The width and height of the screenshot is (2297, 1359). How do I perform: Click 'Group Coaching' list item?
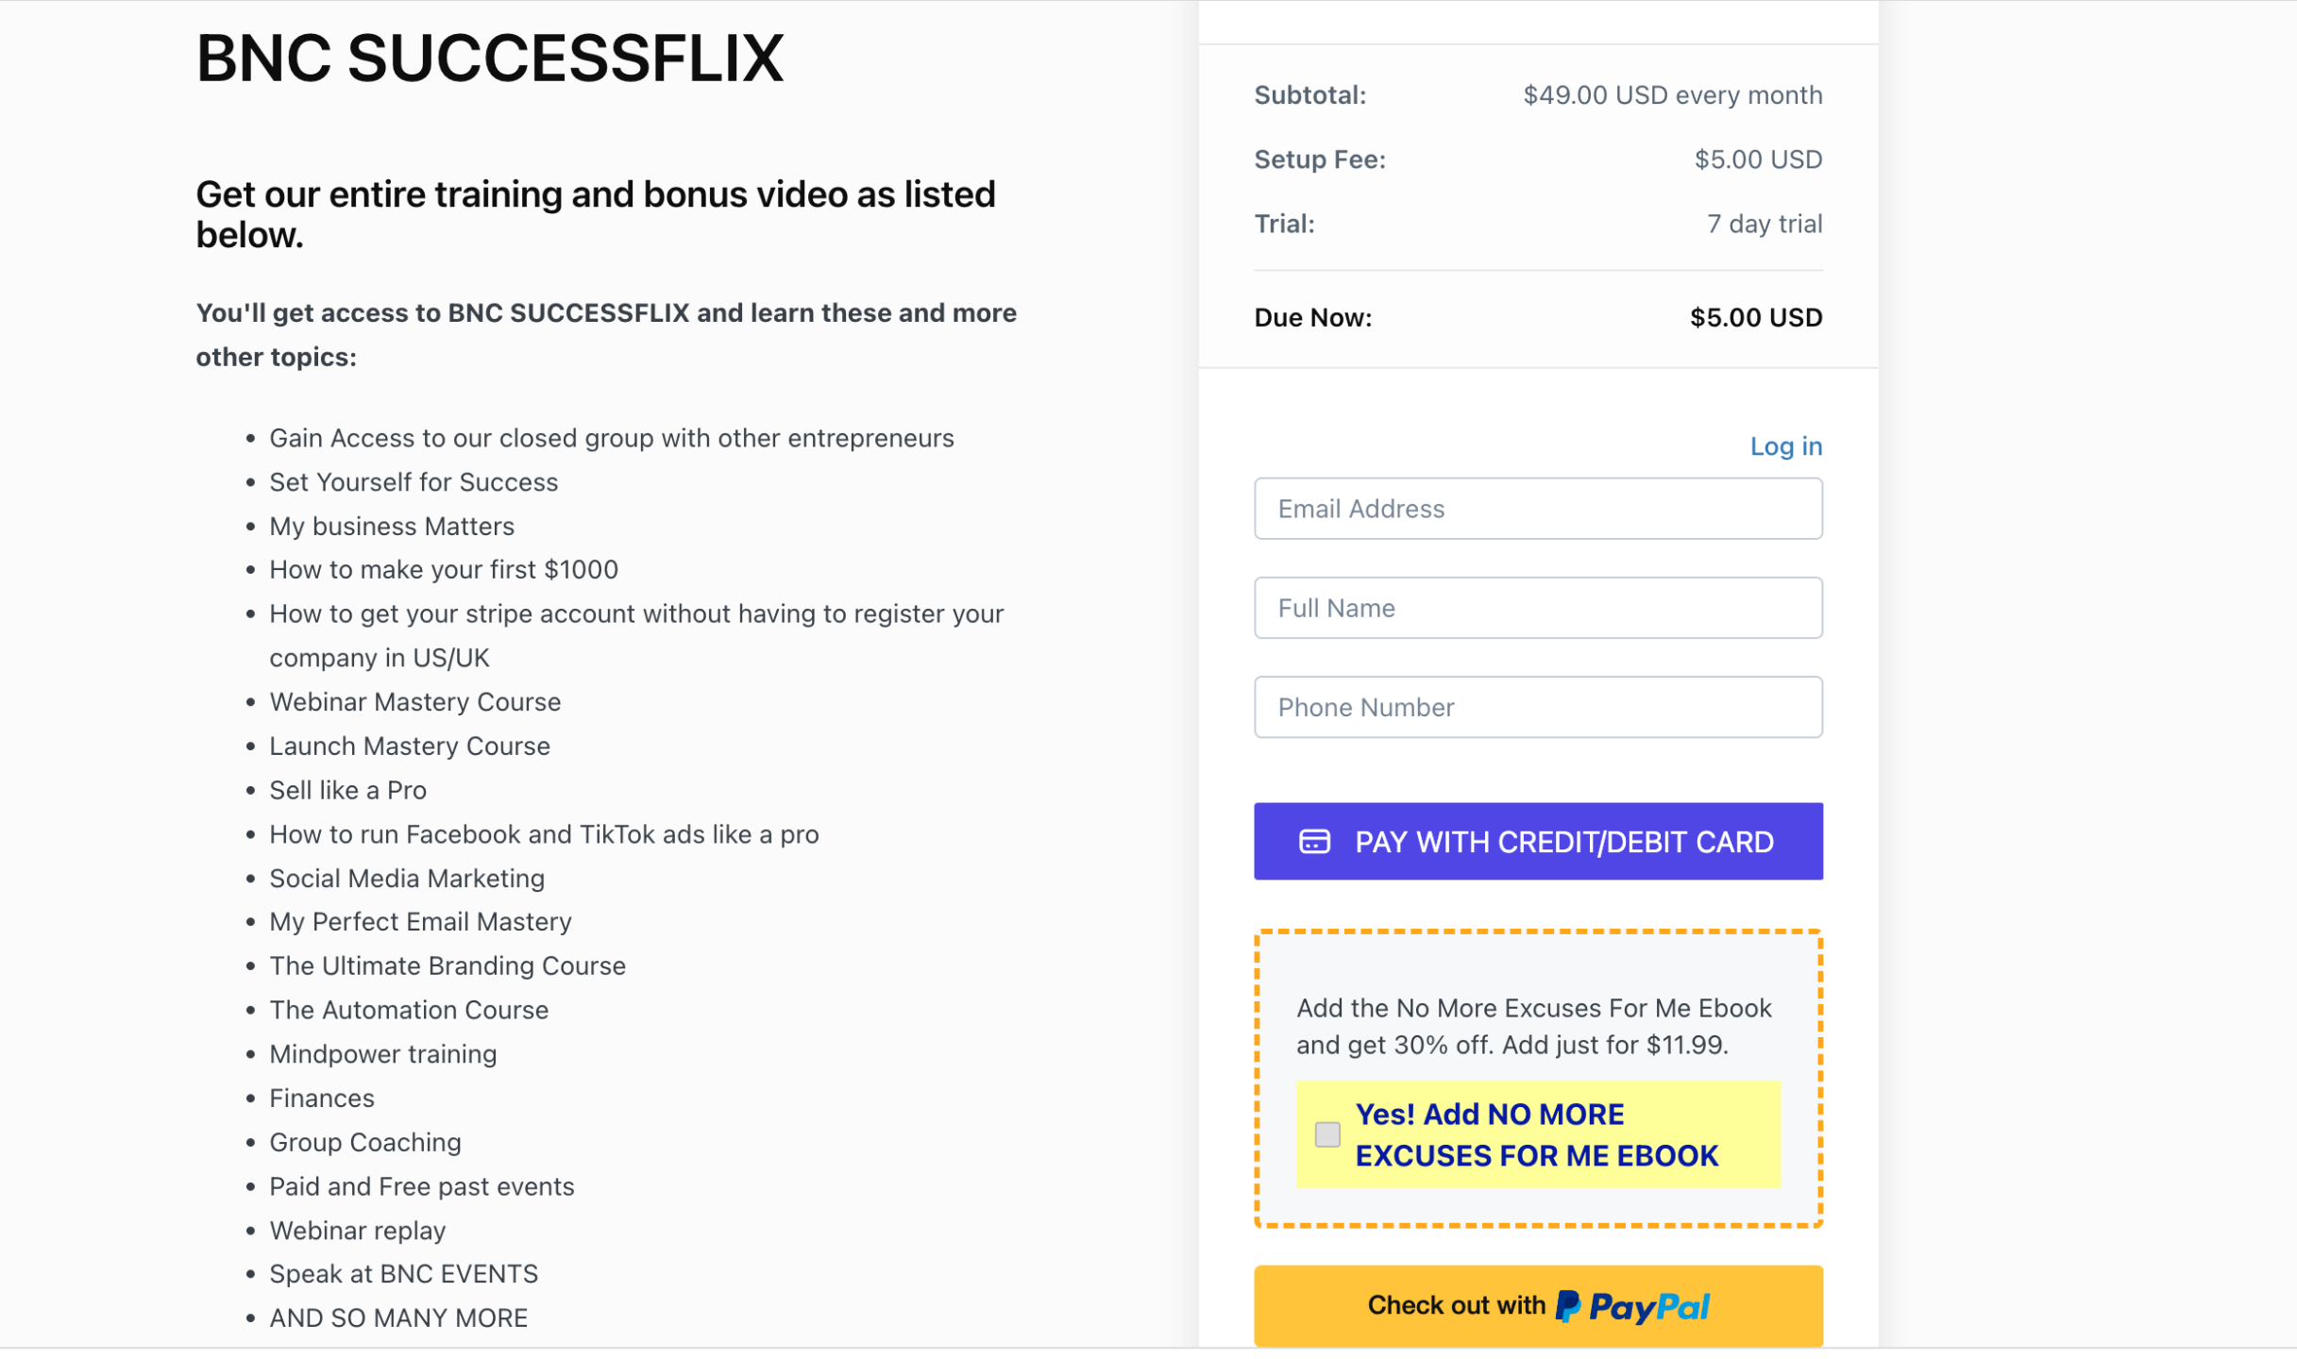coord(364,1143)
